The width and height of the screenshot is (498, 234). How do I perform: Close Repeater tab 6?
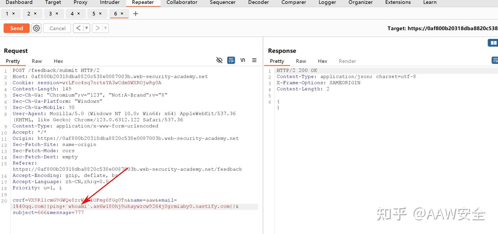tap(122, 14)
